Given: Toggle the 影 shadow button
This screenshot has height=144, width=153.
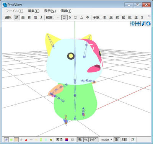Looking at the screenshot, I should 117,140.
